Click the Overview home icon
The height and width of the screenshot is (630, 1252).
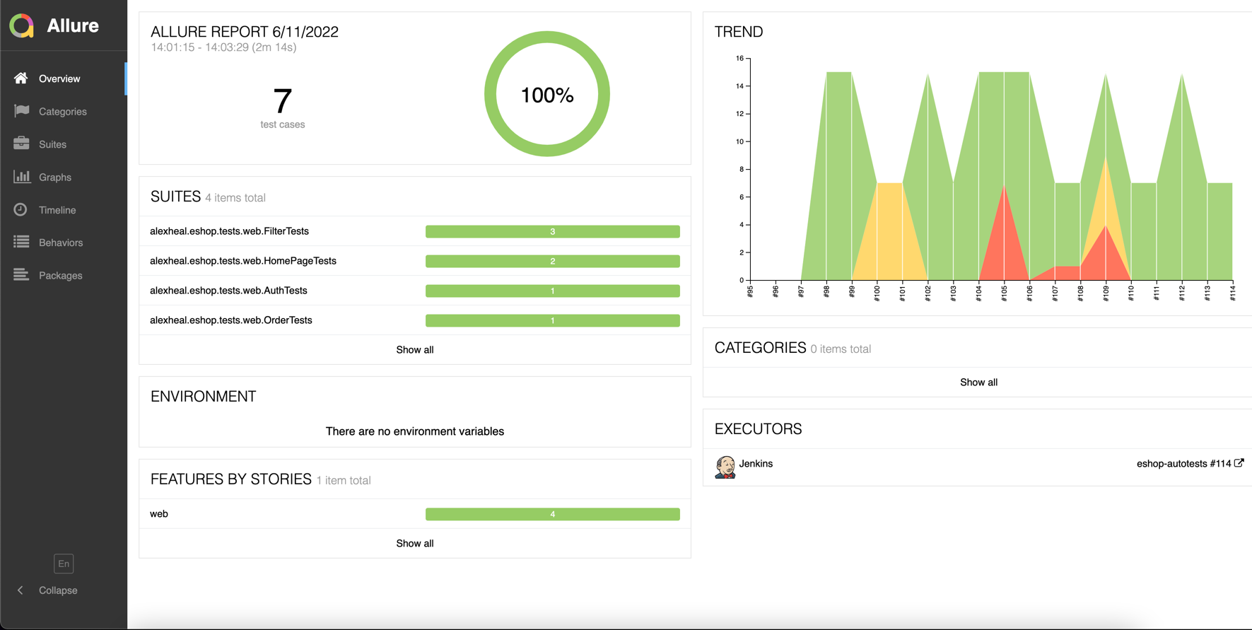click(x=21, y=78)
